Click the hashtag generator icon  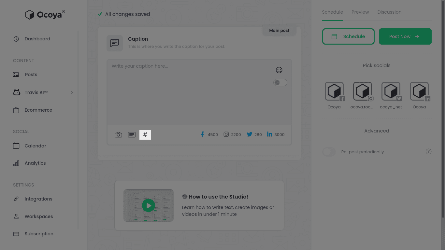145,135
